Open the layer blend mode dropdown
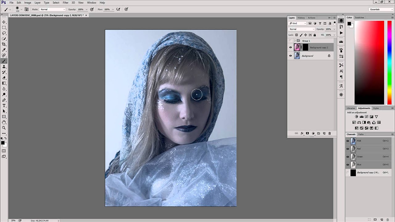Viewport: 395px width, 222px height. tap(301, 29)
